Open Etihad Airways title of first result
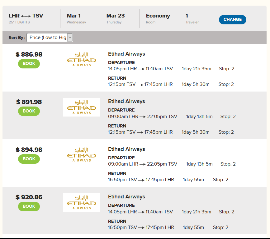The image size is (270, 239). pos(126,54)
